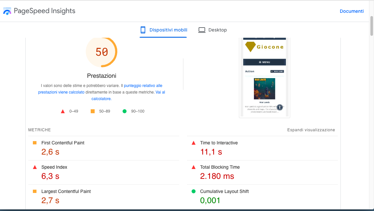
Task: Switch to the Desktop tab
Action: 213,30
